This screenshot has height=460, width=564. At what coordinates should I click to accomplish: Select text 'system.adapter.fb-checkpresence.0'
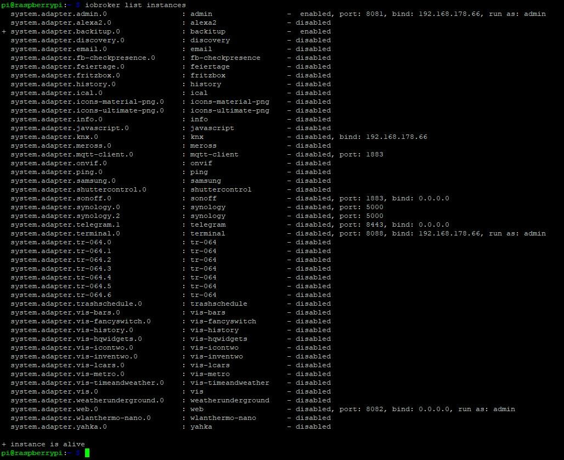coord(83,58)
